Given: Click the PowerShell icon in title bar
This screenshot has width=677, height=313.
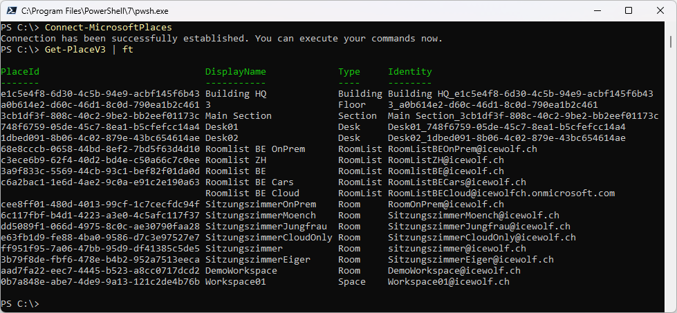Looking at the screenshot, I should [12, 10].
